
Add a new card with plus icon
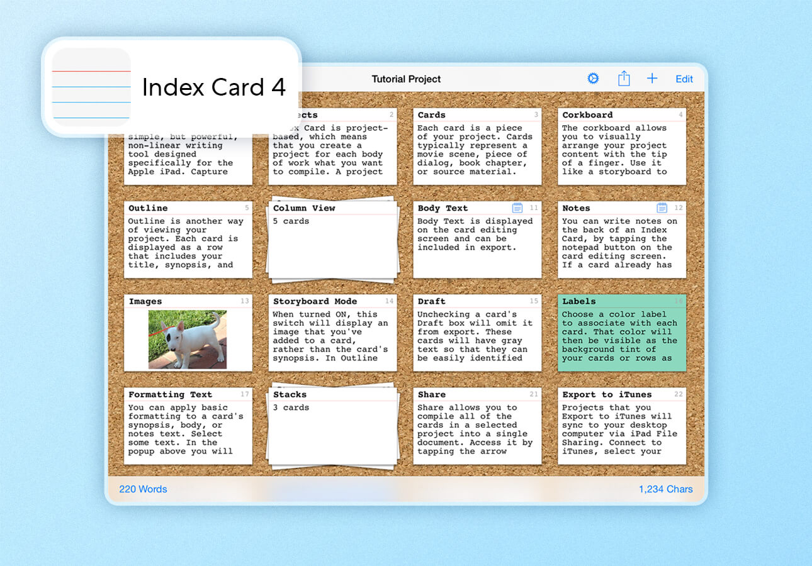click(652, 79)
